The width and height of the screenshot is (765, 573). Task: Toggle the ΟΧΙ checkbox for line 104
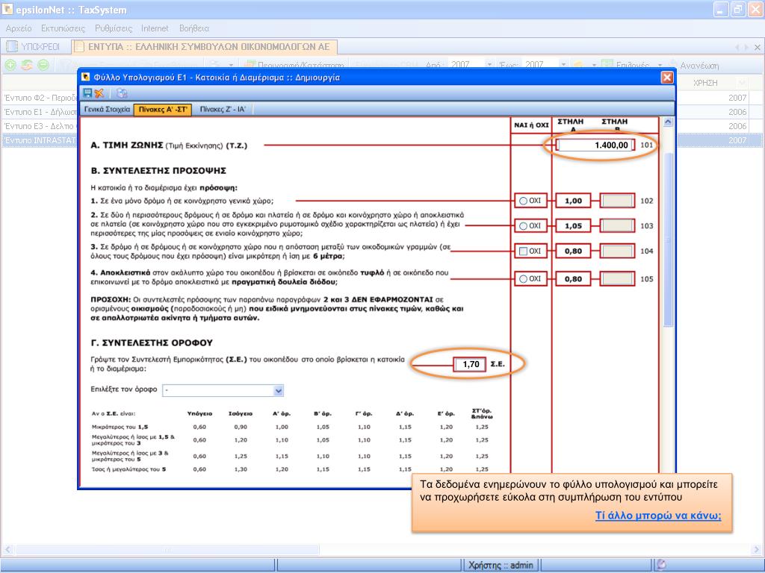(x=523, y=251)
